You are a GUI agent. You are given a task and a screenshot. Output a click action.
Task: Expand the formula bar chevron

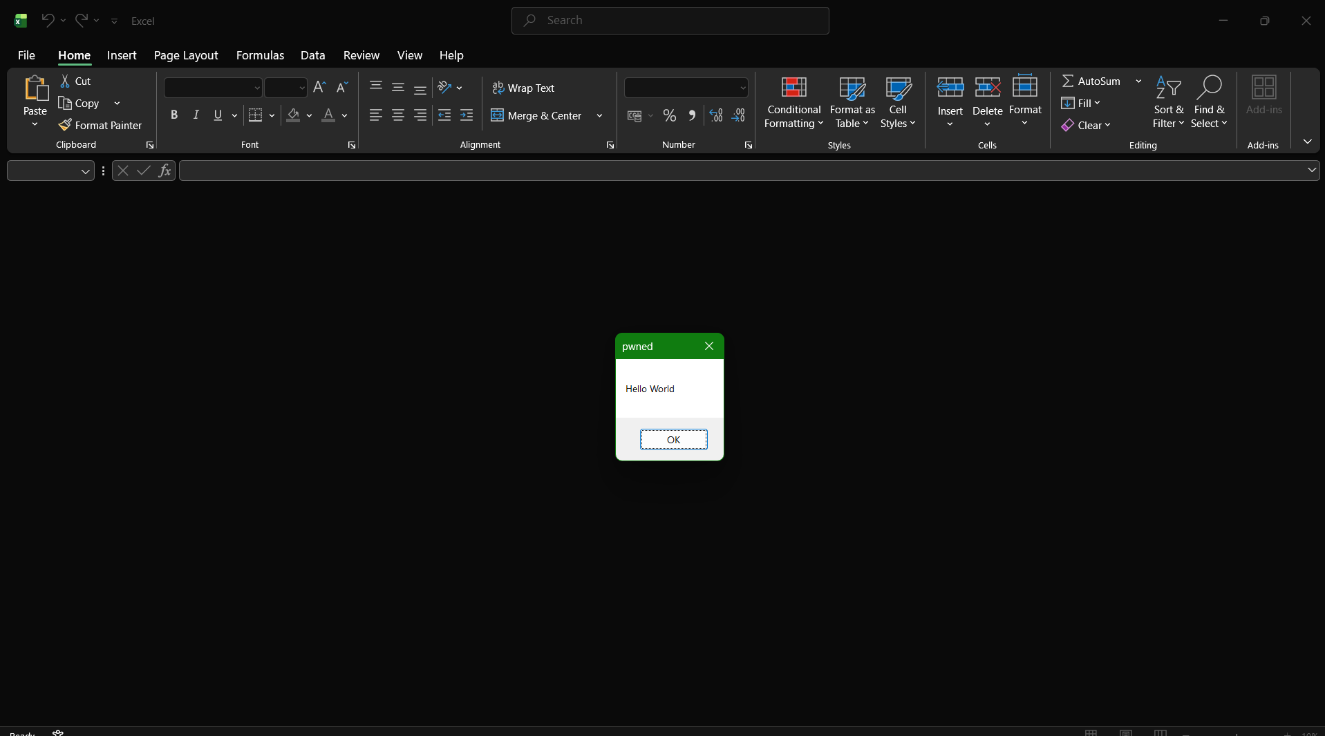click(x=1311, y=171)
